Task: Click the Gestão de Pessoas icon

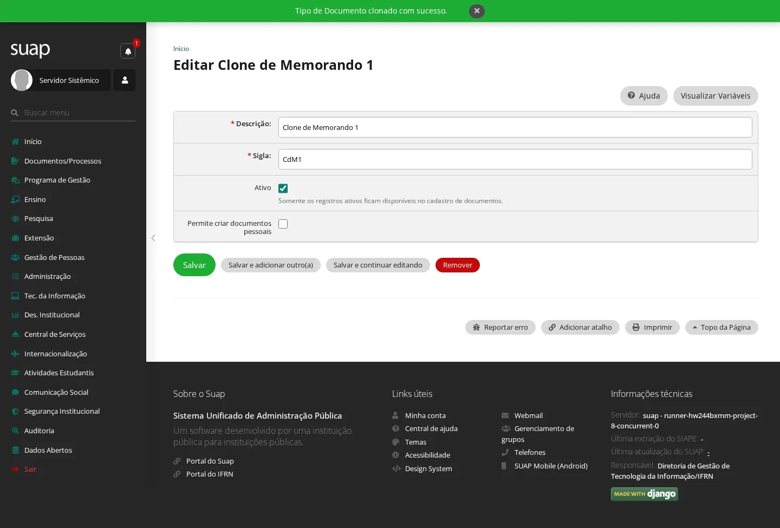Action: [15, 257]
